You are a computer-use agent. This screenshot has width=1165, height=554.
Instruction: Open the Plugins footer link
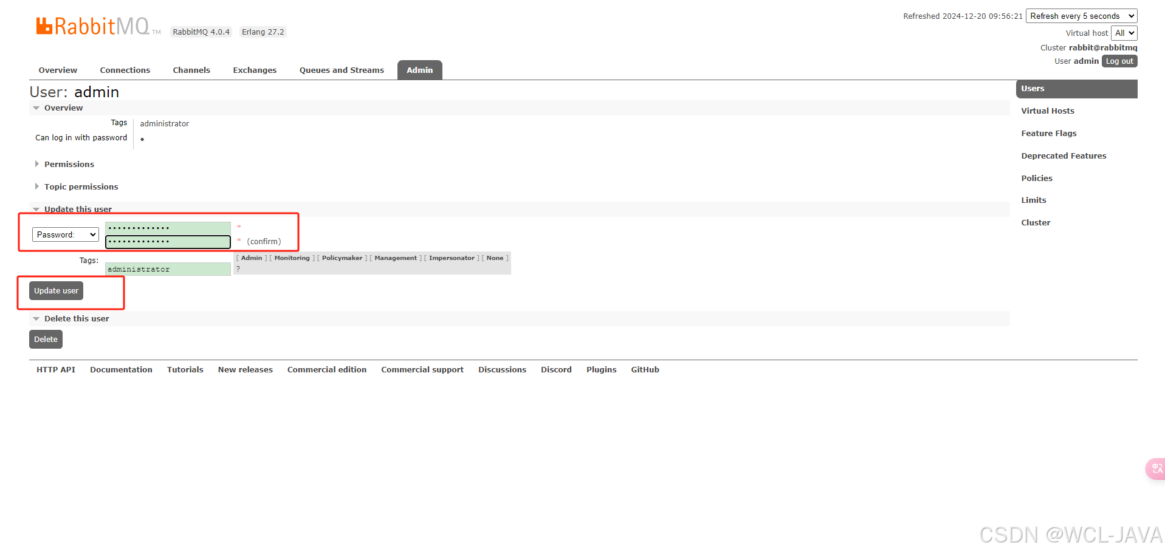click(x=601, y=370)
